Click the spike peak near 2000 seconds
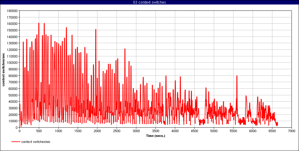 [x=96, y=29]
